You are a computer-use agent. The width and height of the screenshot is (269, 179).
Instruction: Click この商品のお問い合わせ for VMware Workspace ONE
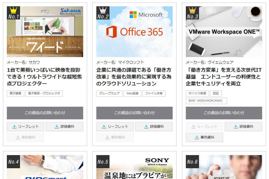click(224, 113)
